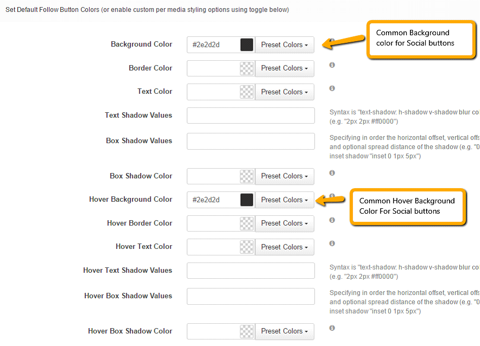480x346 pixels.
Task: Expand Preset Colors for Box Shadow Color
Action: pyautogui.click(x=284, y=176)
